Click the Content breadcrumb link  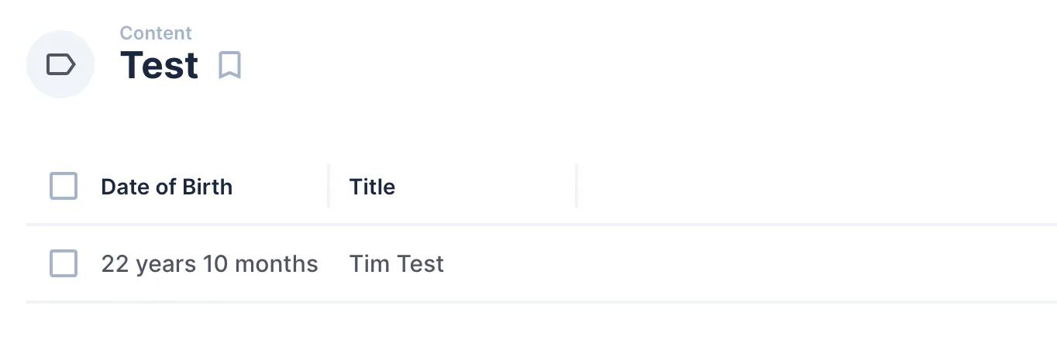156,33
